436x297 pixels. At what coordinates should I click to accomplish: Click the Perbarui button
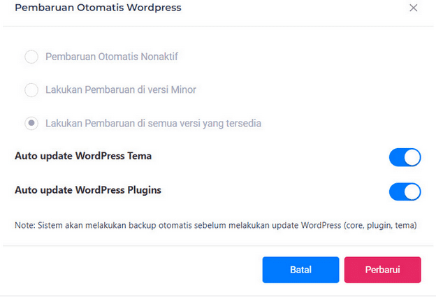coord(383,270)
